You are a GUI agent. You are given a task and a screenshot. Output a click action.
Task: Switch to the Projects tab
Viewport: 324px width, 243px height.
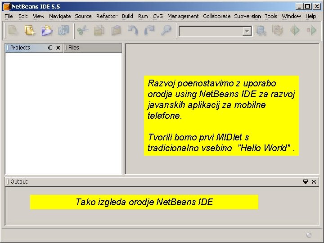20,48
